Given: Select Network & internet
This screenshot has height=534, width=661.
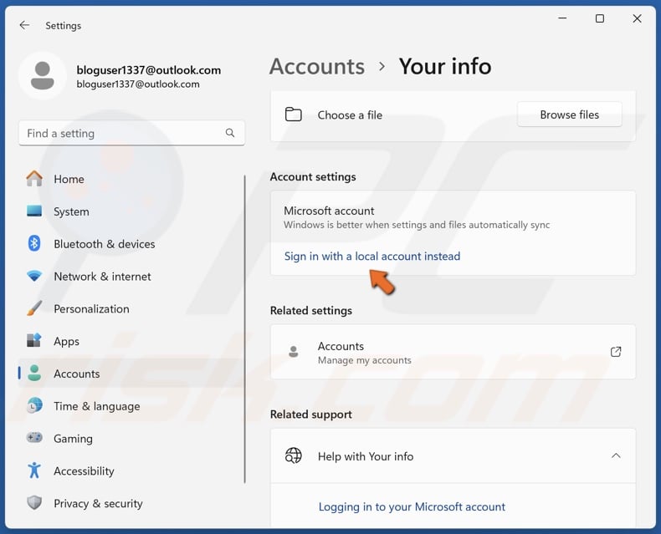Looking at the screenshot, I should pyautogui.click(x=131, y=277).
